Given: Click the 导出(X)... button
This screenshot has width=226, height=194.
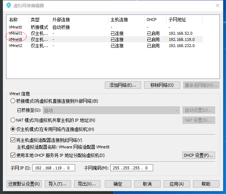Looking at the screenshot, I should pyautogui.click(x=87, y=184).
